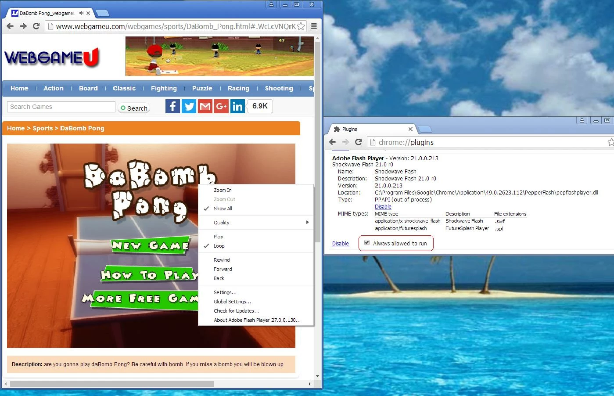Toggle Show All in Flash context menu
Screen dimensions: 614x396
[256, 209]
